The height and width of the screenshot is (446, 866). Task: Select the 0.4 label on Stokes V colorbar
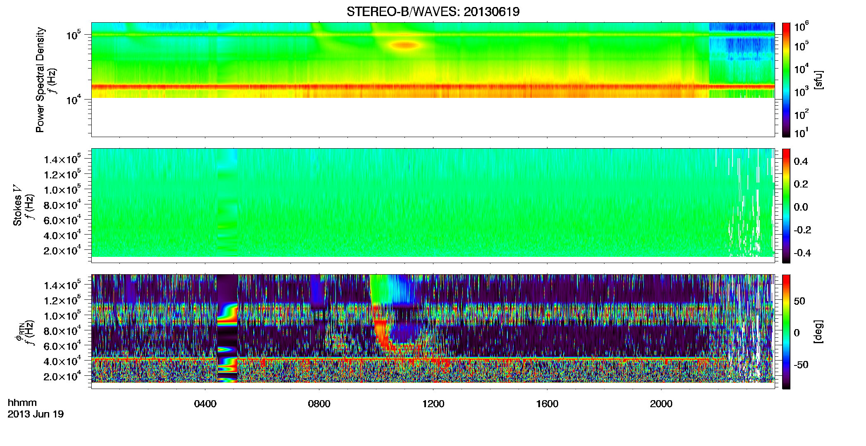(x=801, y=161)
